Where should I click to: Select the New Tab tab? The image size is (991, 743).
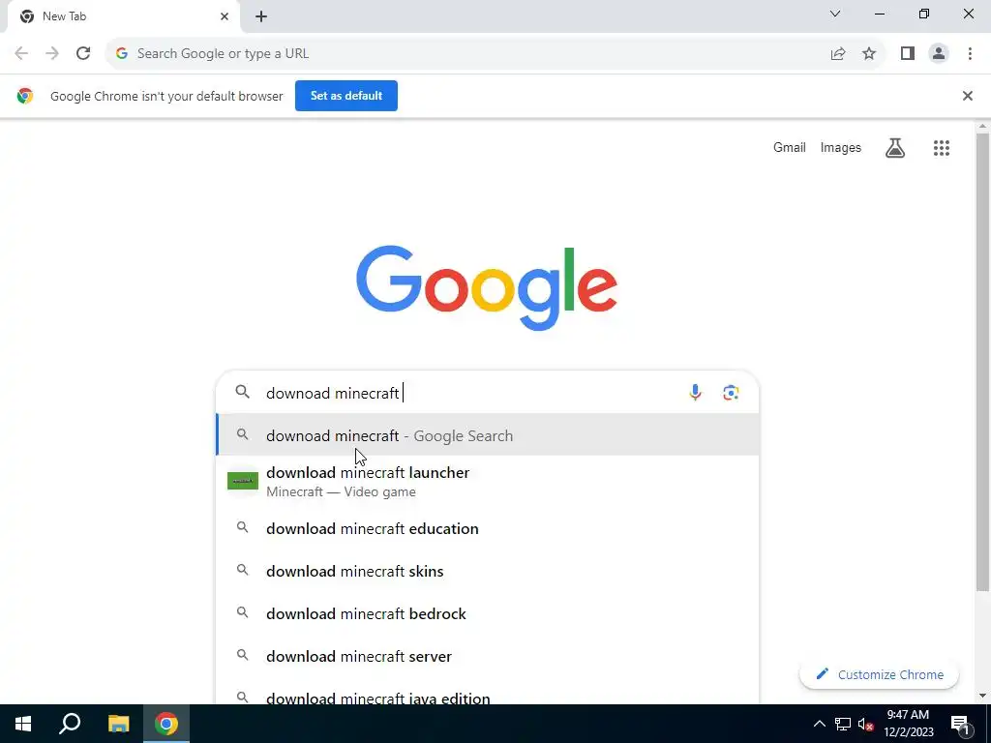[x=123, y=16]
